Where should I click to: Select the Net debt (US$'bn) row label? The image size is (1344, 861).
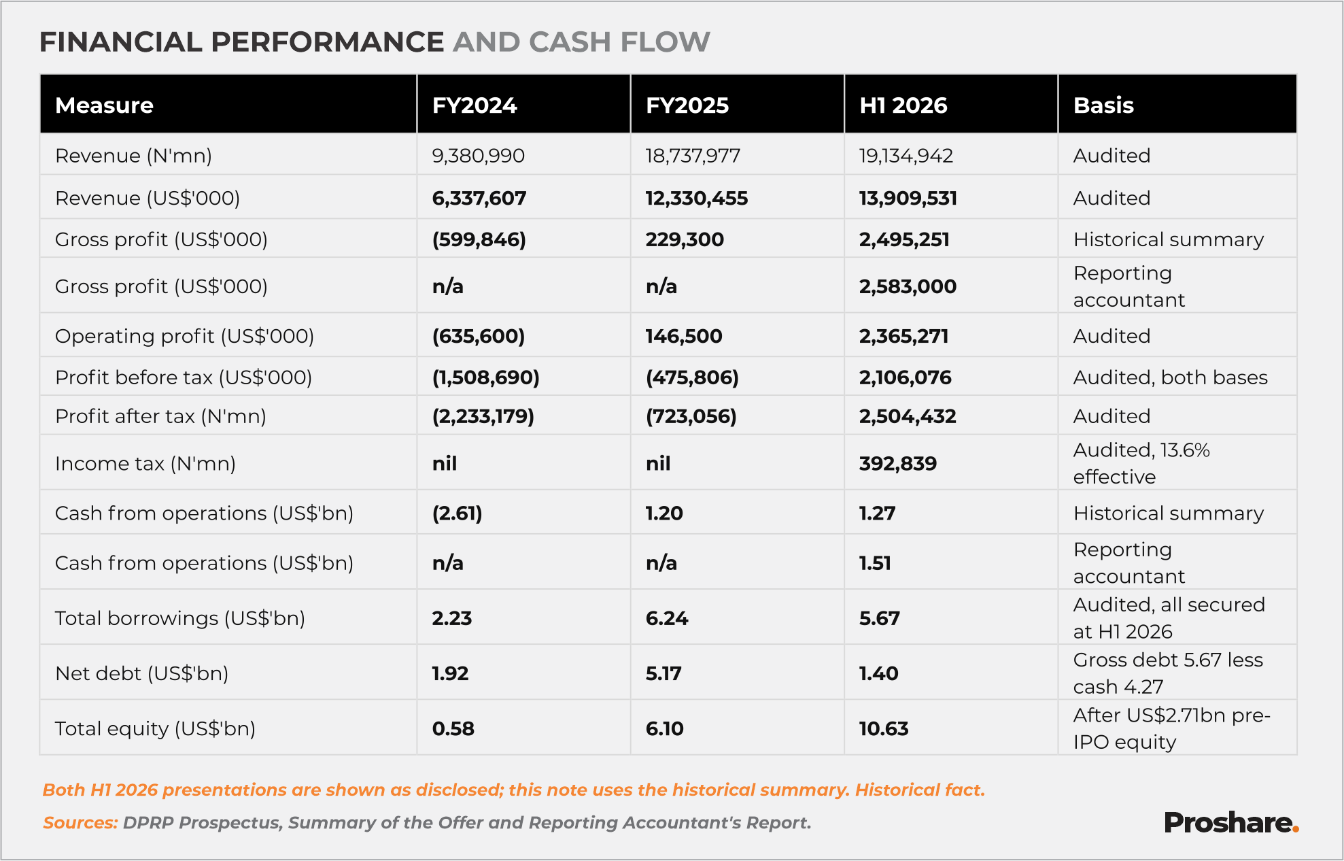tap(141, 673)
